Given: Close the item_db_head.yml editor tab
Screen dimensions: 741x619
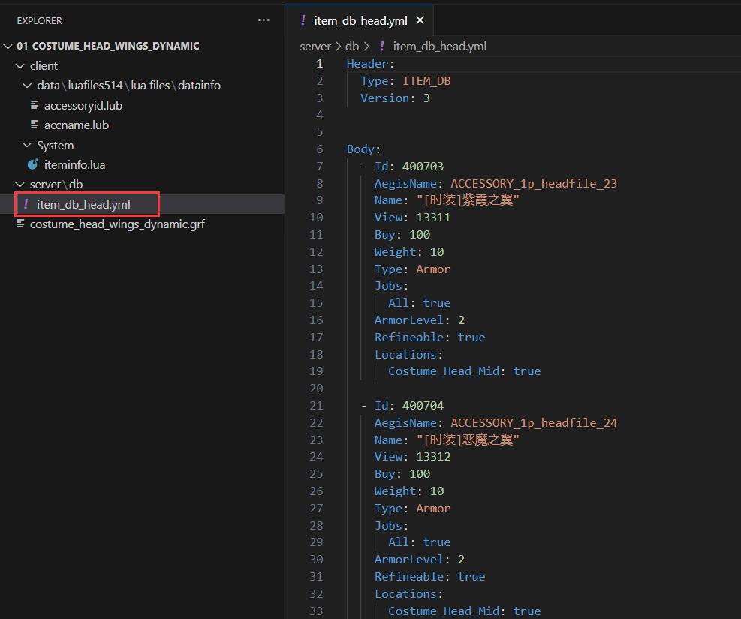Looking at the screenshot, I should click(x=420, y=20).
